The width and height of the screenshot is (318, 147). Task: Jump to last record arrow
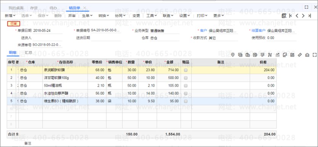point(310,16)
